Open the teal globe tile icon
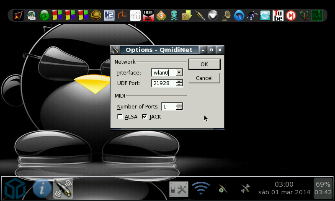The image size is (335, 201). coord(265,15)
